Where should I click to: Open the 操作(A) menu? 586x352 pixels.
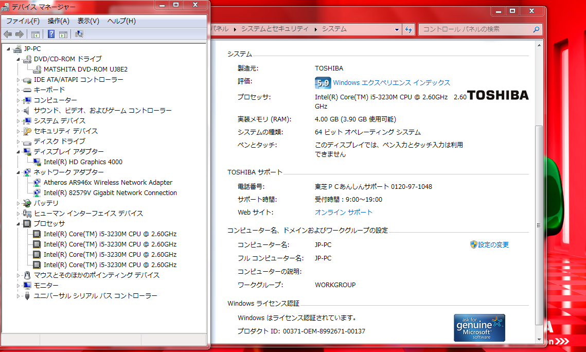coord(58,21)
